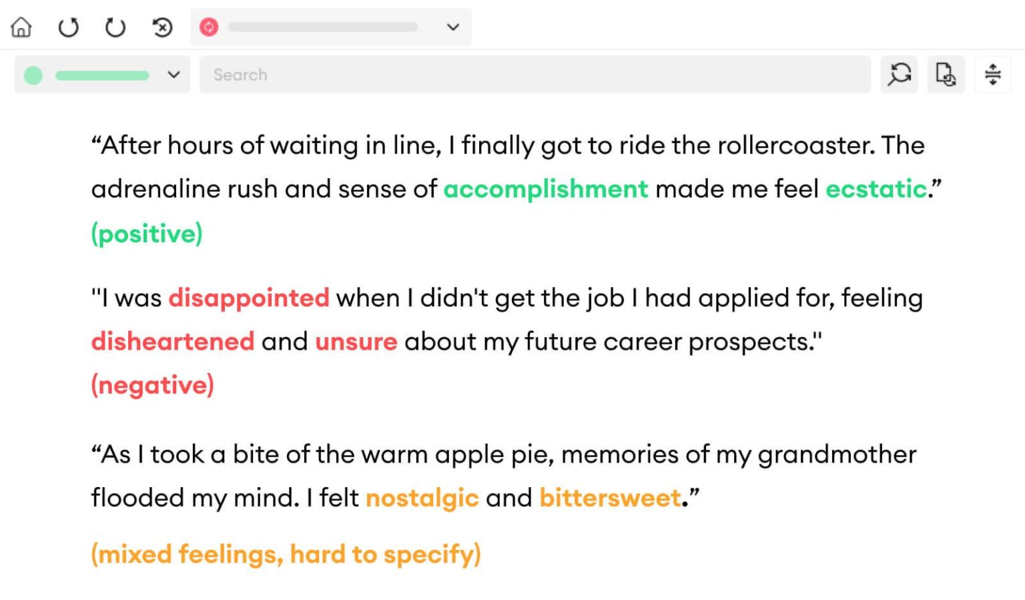
Task: Click the undo arrow icon
Action: coord(68,27)
